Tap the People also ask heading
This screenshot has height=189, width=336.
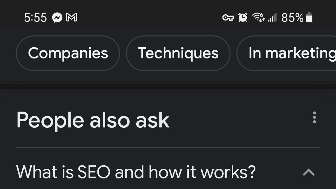coord(93,120)
